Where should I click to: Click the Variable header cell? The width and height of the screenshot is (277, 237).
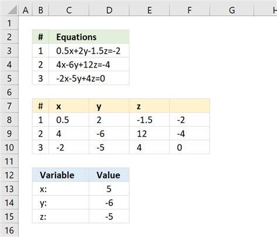pos(61,175)
